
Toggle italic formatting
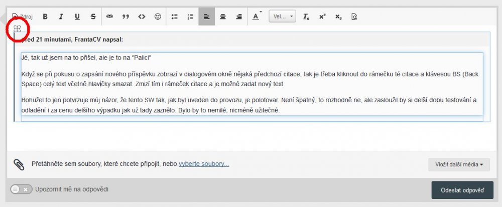coord(61,17)
